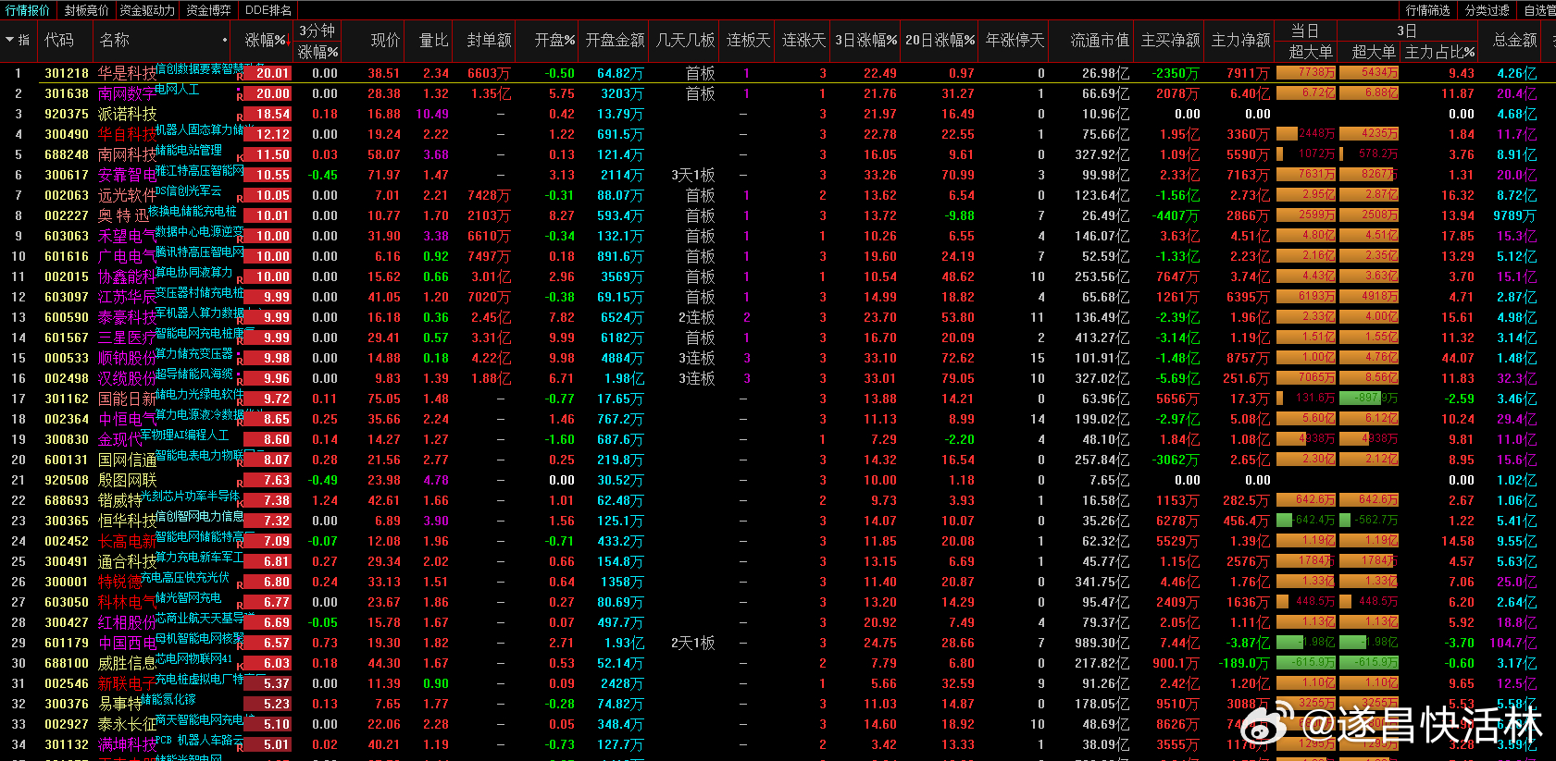The image size is (1556, 761).
Task: Select stock code 002227
Action: point(67,215)
